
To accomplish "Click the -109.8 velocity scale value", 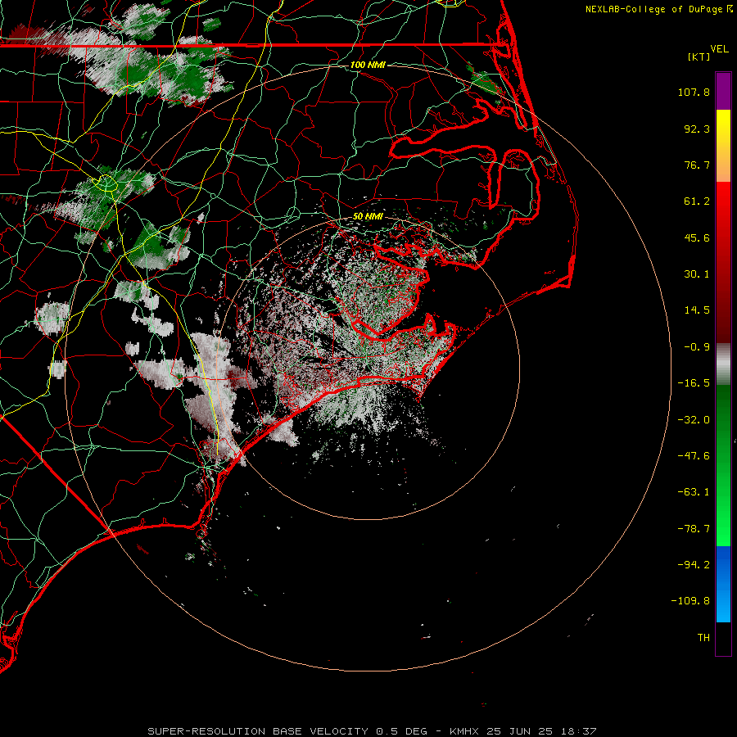I will 691,601.
